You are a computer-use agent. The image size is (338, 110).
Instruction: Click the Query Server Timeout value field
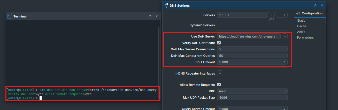249,108
